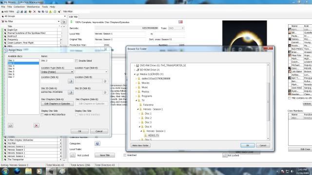The width and height of the screenshot is (312, 175).
Task: Open the File menu
Action: click(3, 7)
